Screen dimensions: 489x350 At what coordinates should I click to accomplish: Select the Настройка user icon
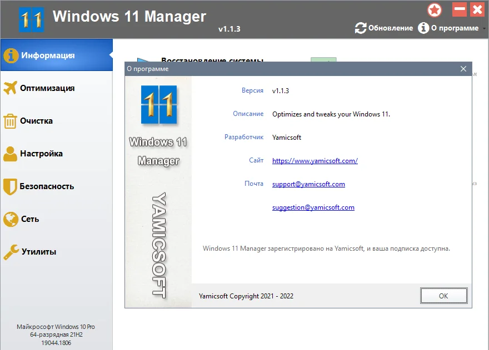coord(11,154)
